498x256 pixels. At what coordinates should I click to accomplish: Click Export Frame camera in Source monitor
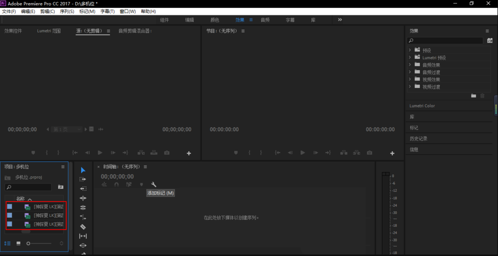point(167,153)
